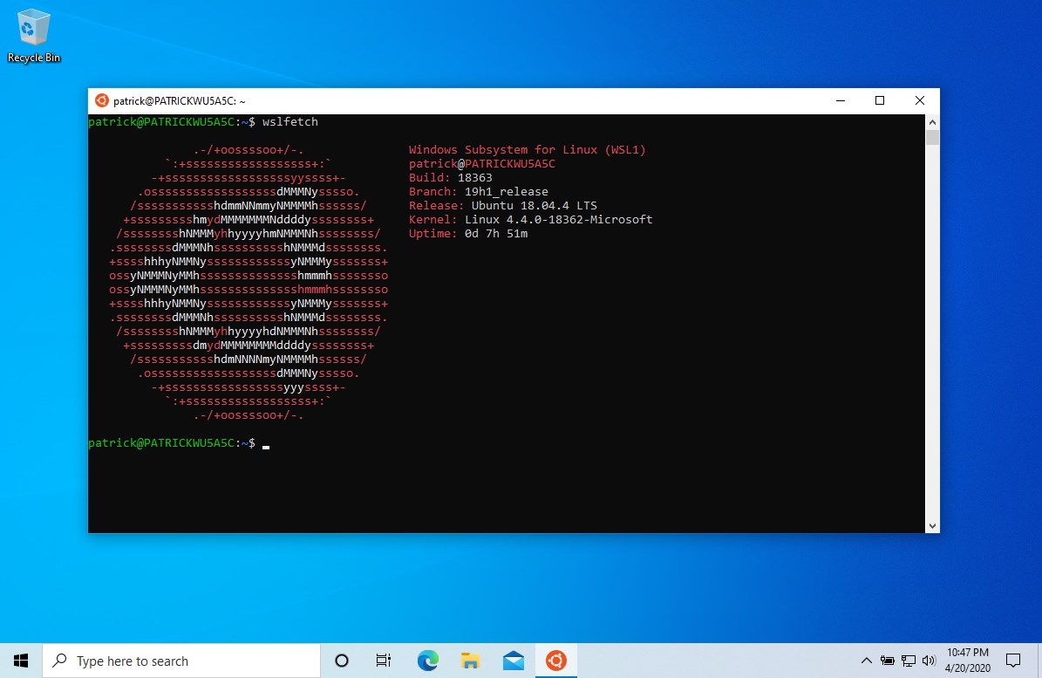Check battery status in the system tray
This screenshot has width=1042, height=678.
888,661
